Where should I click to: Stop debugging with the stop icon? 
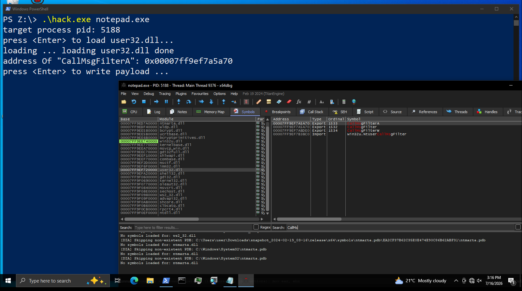tap(144, 102)
